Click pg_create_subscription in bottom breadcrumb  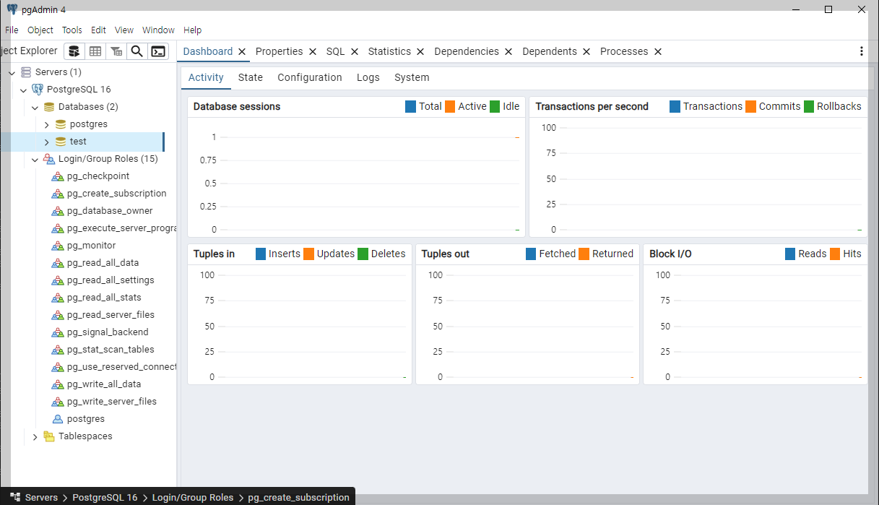tap(299, 497)
